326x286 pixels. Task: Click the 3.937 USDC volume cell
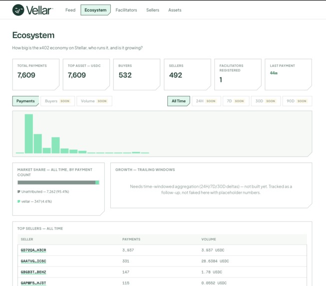(213, 250)
